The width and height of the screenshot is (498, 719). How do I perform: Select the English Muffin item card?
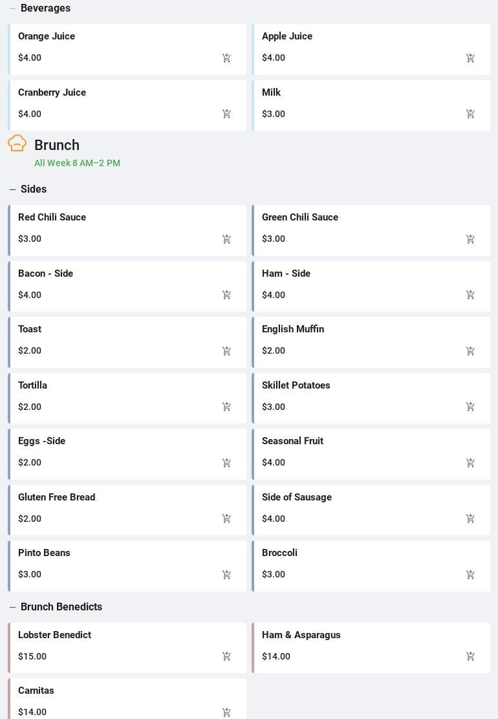pyautogui.click(x=371, y=341)
